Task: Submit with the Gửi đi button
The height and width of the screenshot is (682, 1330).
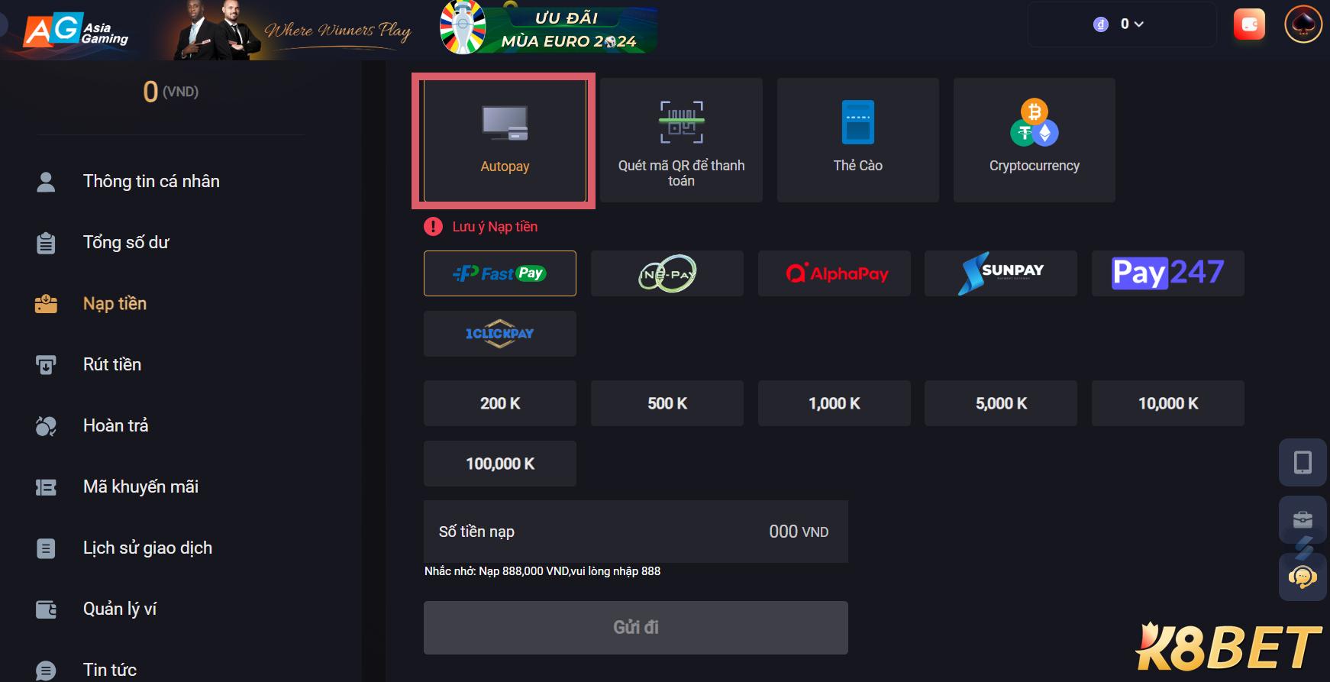Action: click(x=636, y=628)
